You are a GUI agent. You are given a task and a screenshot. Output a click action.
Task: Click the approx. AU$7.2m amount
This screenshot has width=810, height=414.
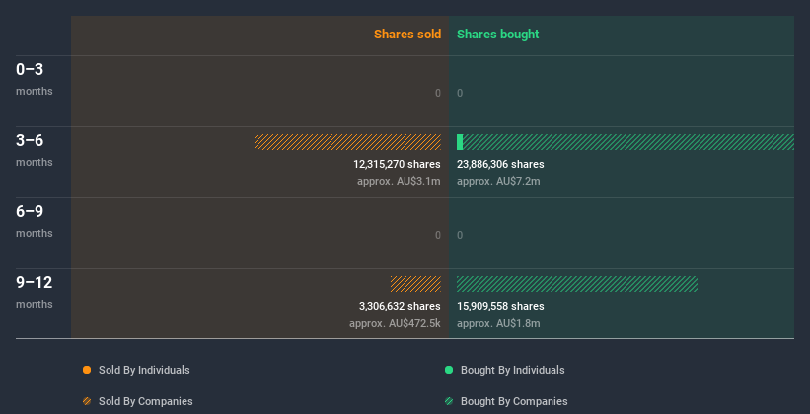click(x=498, y=181)
